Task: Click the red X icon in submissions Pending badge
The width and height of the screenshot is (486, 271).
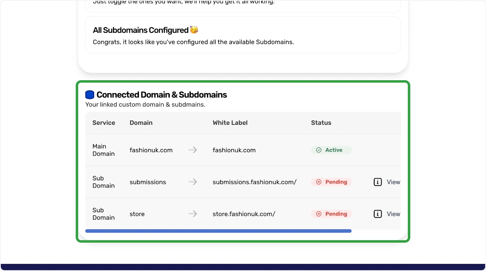Action: [319, 182]
